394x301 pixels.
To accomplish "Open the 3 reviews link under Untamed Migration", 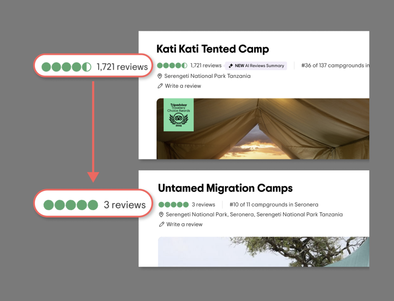I will point(203,204).
